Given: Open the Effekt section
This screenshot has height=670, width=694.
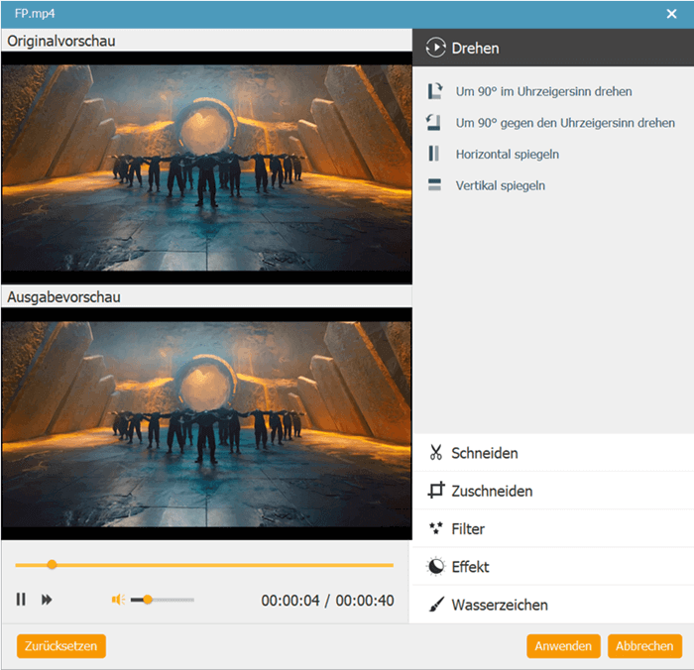Looking at the screenshot, I should 553,567.
